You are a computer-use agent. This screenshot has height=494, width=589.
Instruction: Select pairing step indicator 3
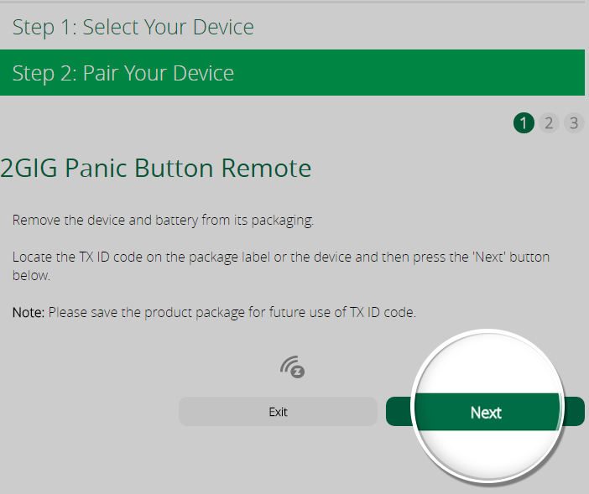pos(574,122)
